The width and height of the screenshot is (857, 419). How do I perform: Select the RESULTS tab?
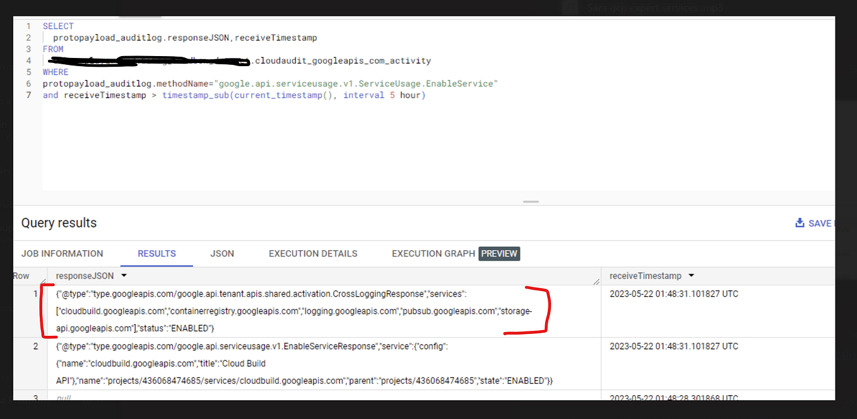[x=157, y=253]
